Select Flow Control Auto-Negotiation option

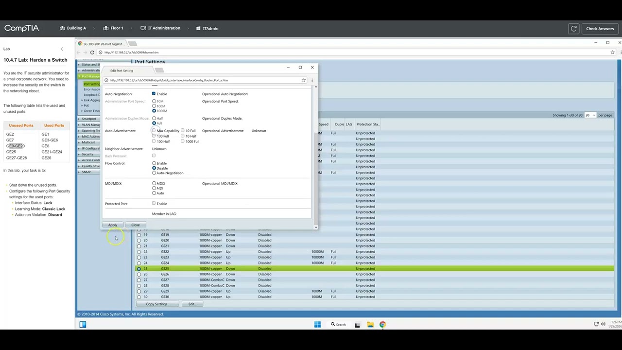pyautogui.click(x=154, y=173)
